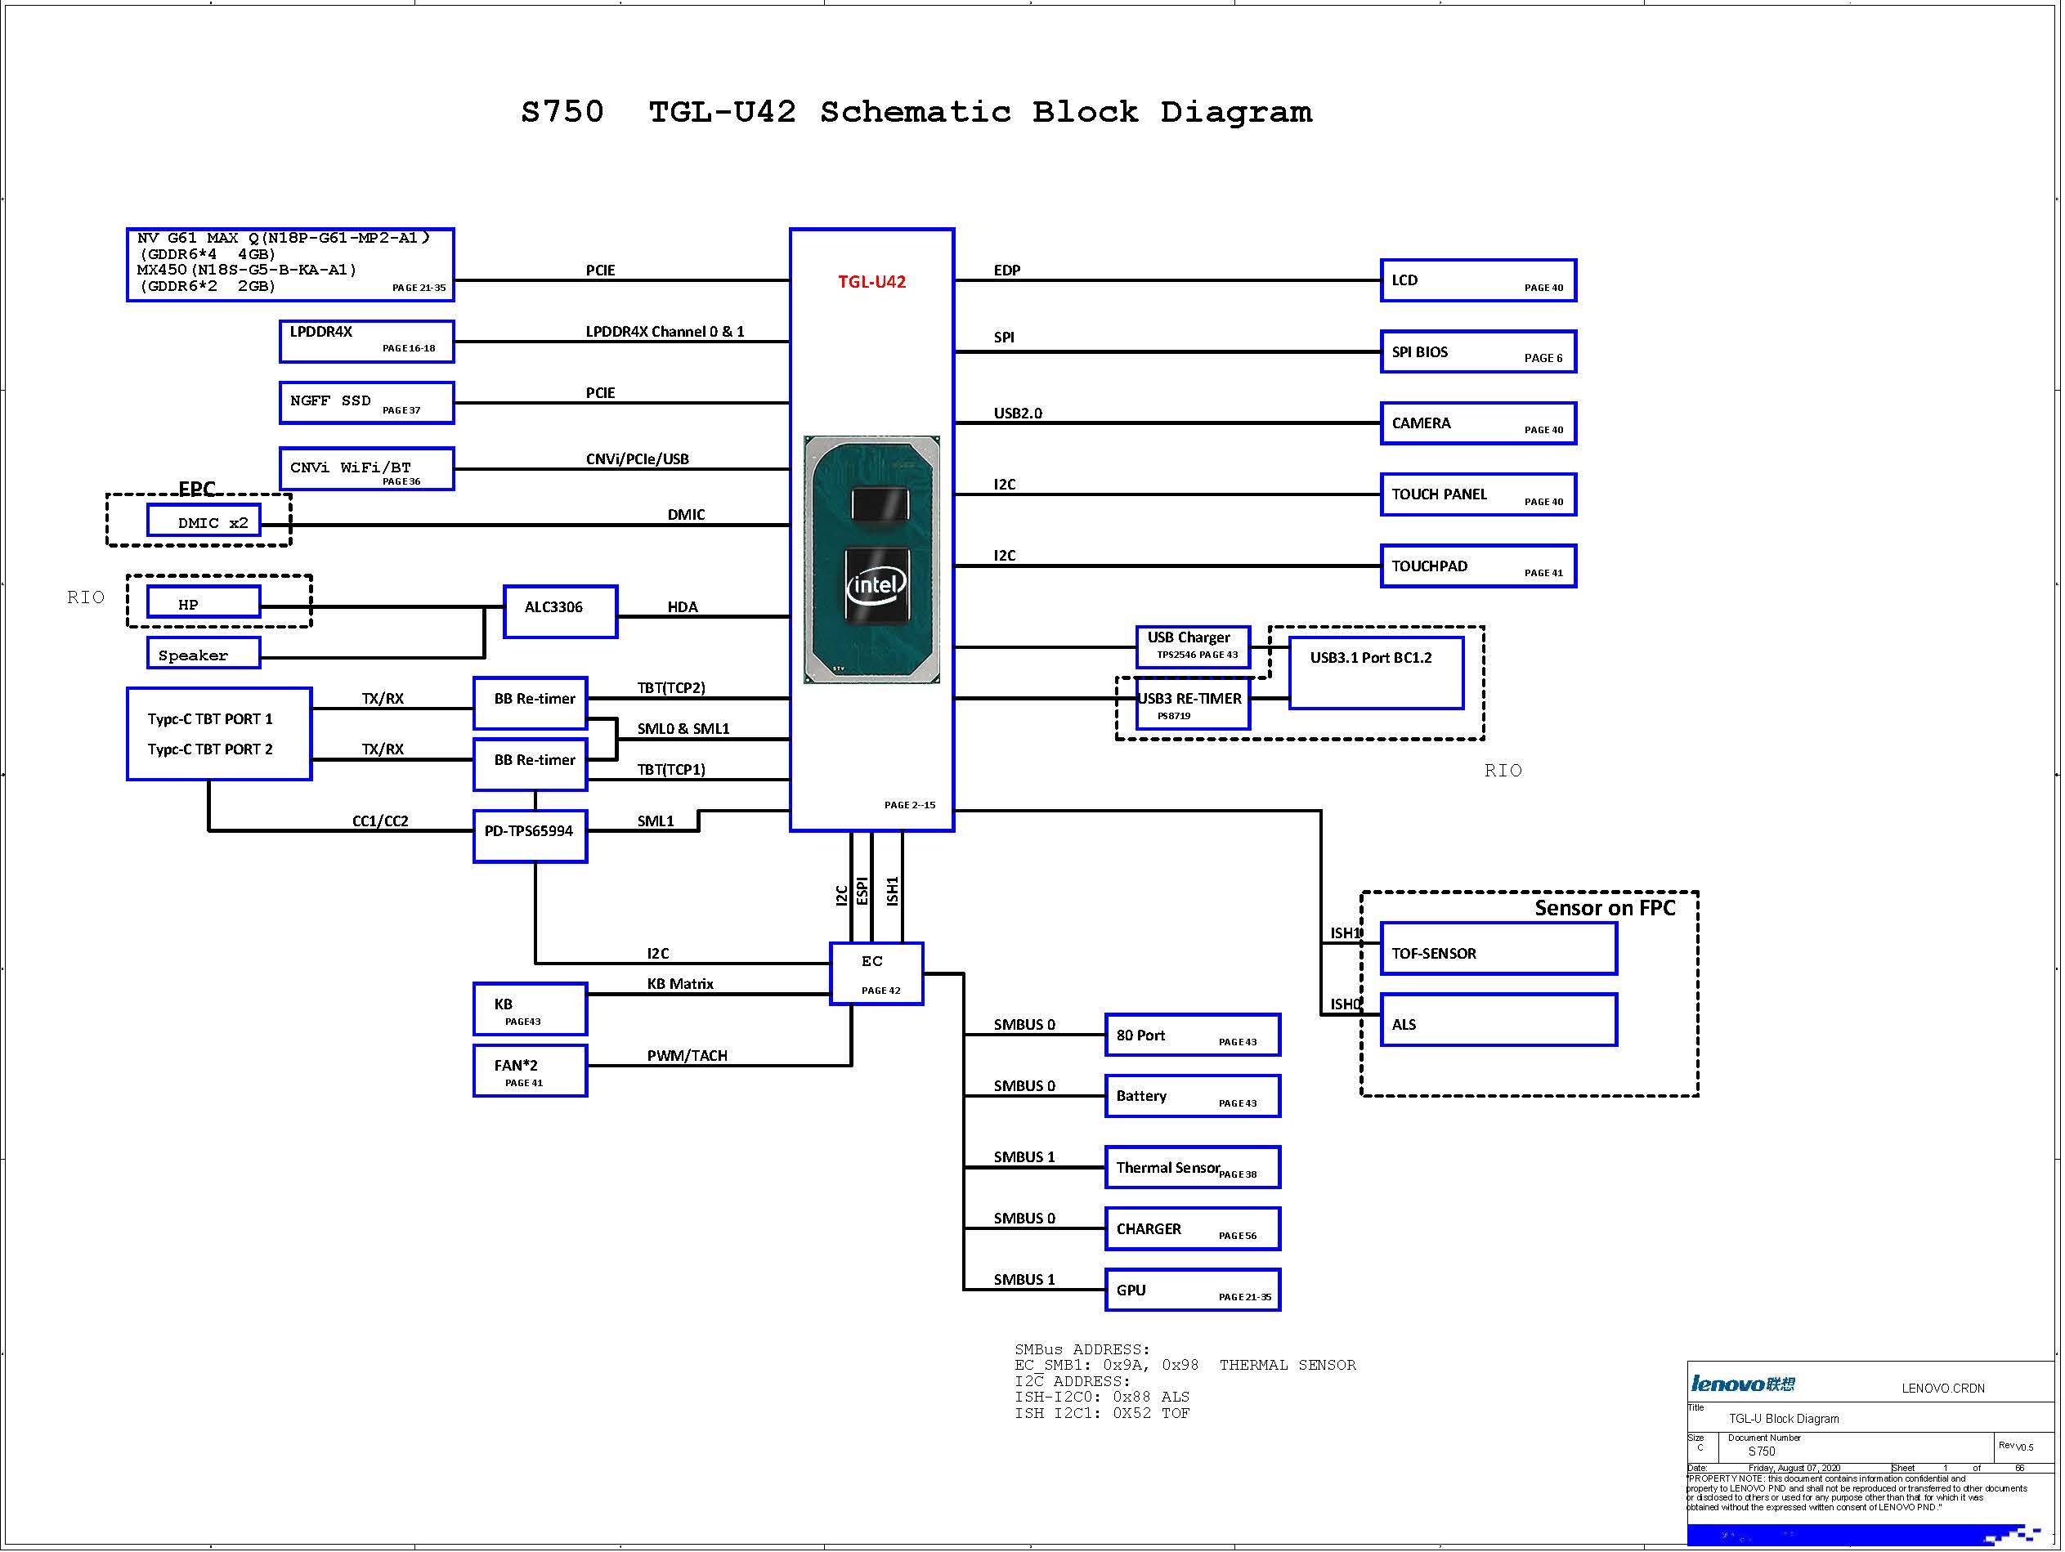The height and width of the screenshot is (1552, 2065).
Task: Select the EDP bus label
Action: point(1007,271)
